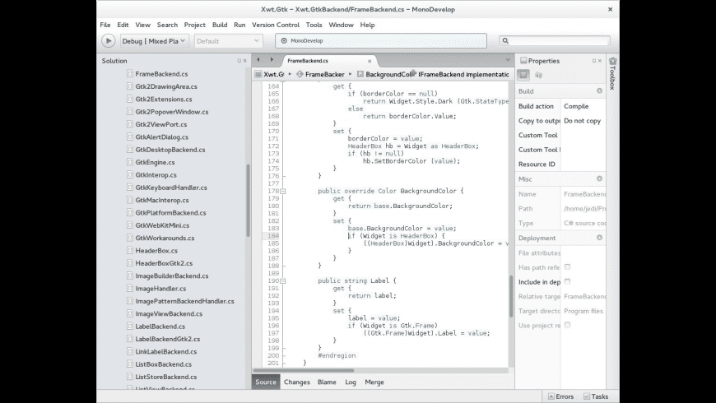Open the Xwt.Gtk breadcrumb selector
Viewport: 716px width, 403px height.
[269, 74]
